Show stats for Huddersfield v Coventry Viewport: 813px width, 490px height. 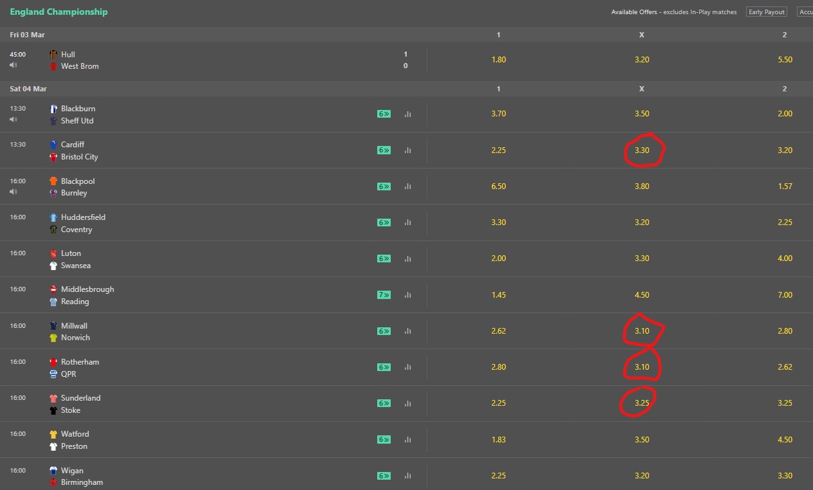407,222
